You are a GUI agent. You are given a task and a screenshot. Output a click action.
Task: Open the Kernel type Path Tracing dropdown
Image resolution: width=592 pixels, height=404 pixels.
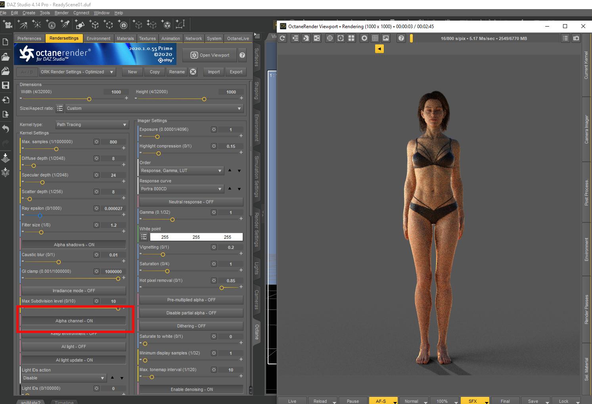pyautogui.click(x=92, y=124)
